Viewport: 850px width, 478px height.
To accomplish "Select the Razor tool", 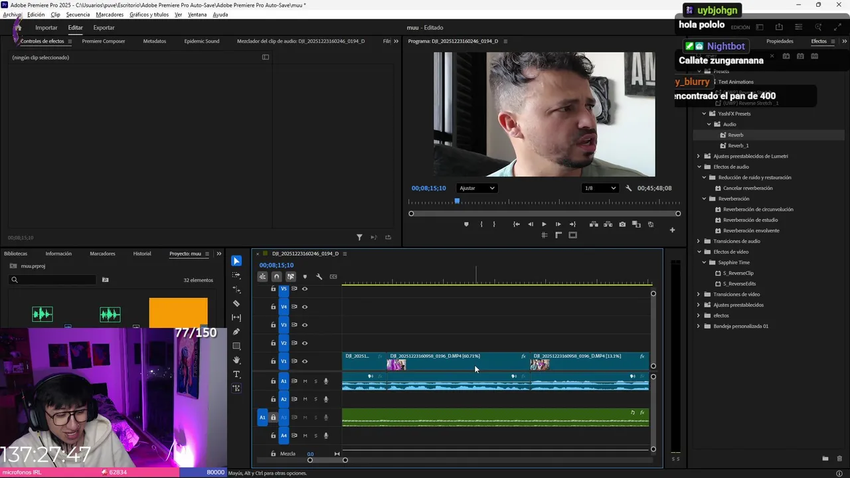I will pyautogui.click(x=236, y=303).
